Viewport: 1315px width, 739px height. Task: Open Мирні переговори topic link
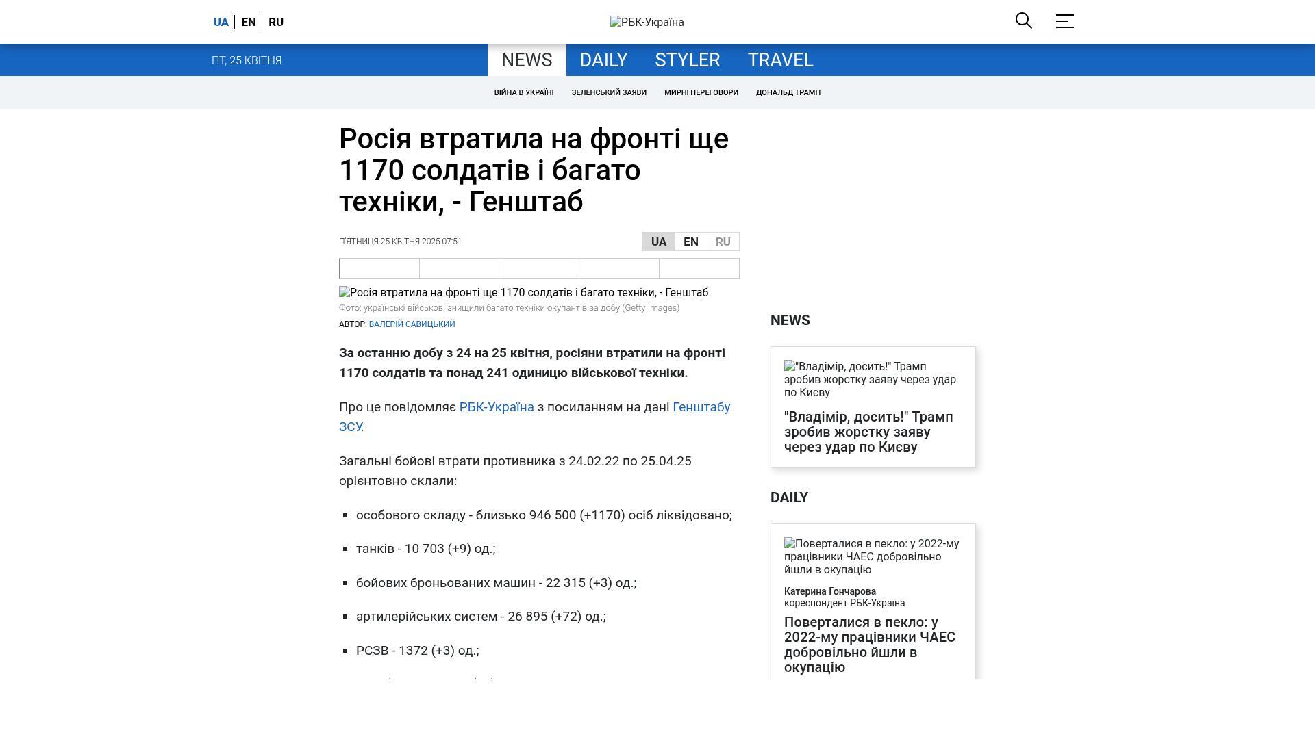[701, 92]
